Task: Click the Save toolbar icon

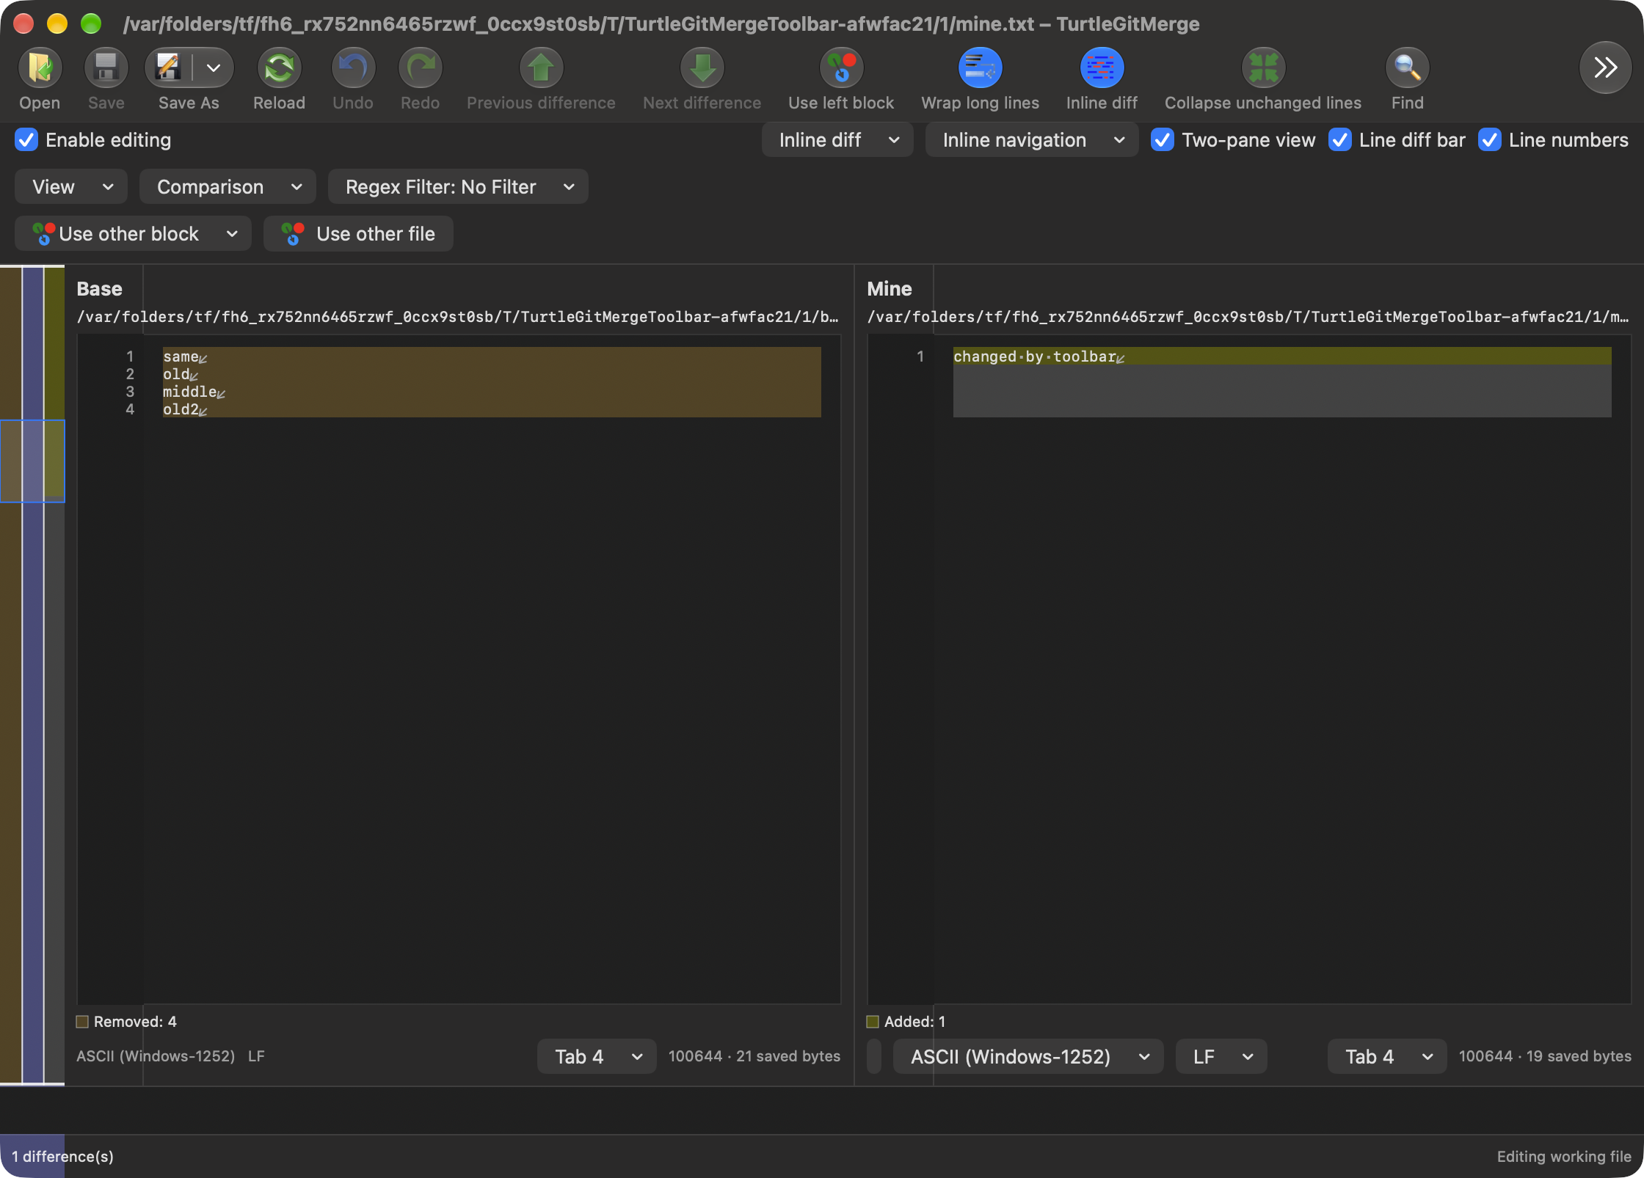Action: pos(106,67)
